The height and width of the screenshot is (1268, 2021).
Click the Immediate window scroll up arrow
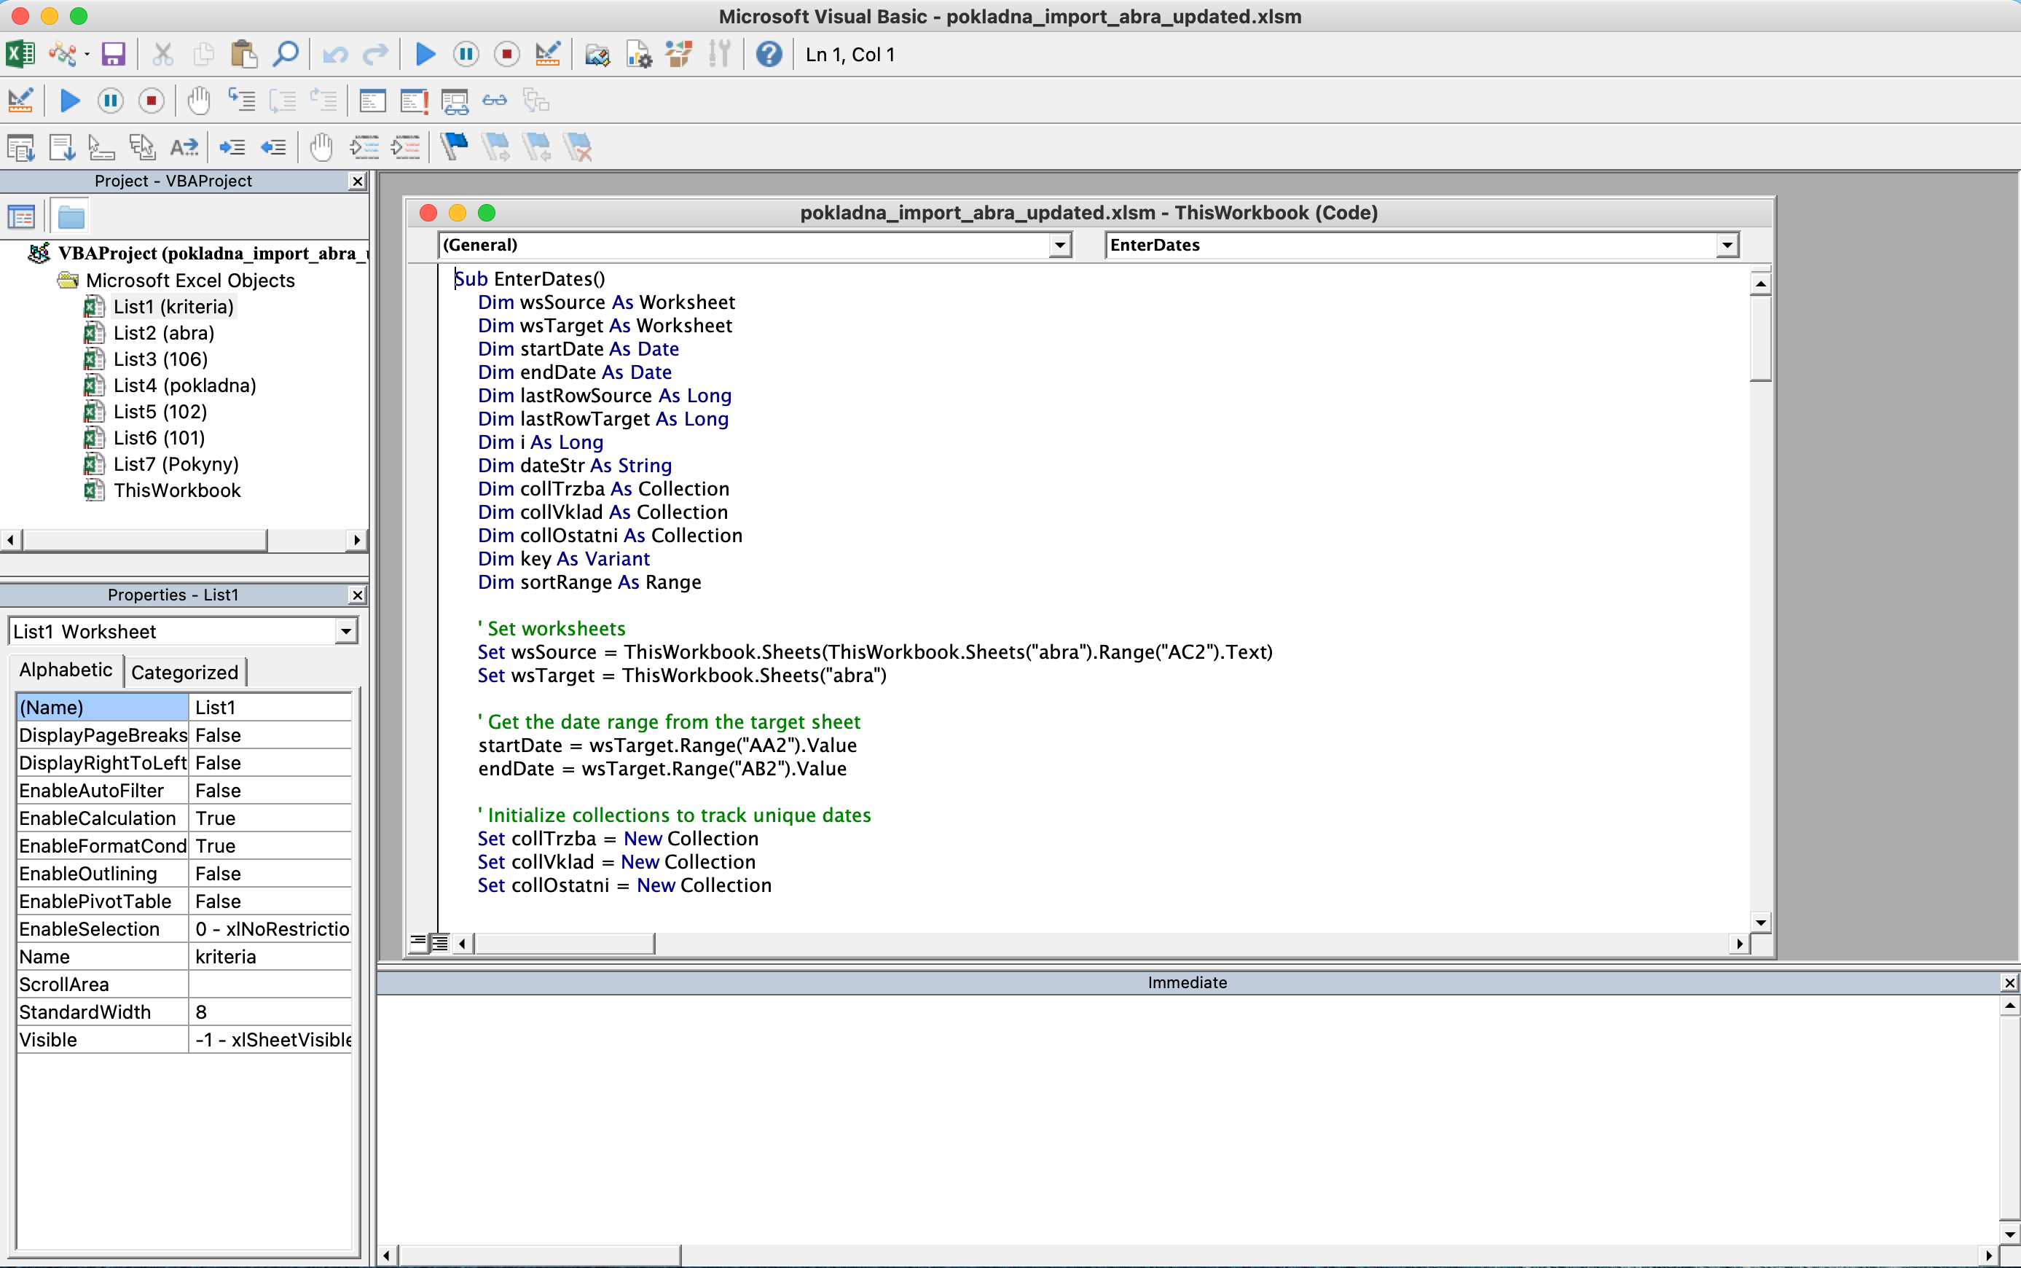pos(2009,1005)
